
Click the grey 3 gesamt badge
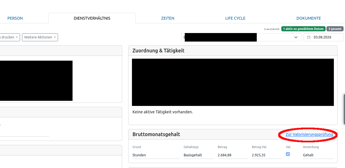pos(335,29)
